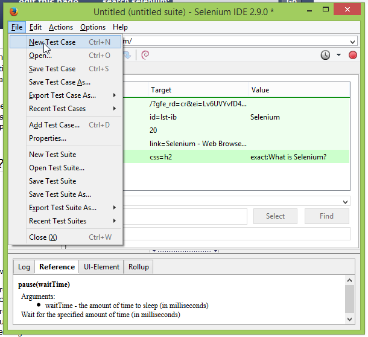Open the Edit menu
The height and width of the screenshot is (337, 368).
pyautogui.click(x=36, y=27)
